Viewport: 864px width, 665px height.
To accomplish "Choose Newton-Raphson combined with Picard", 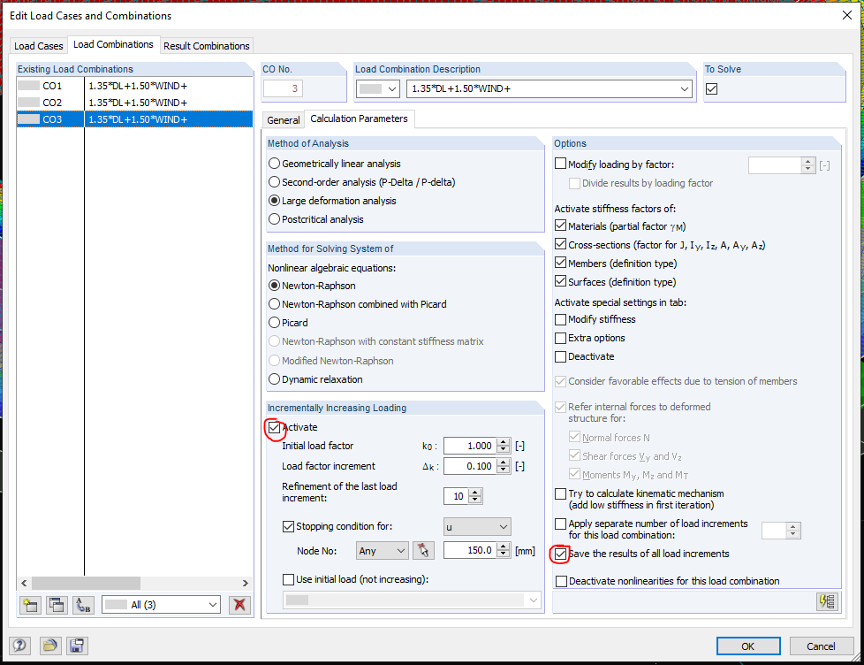I will point(274,304).
